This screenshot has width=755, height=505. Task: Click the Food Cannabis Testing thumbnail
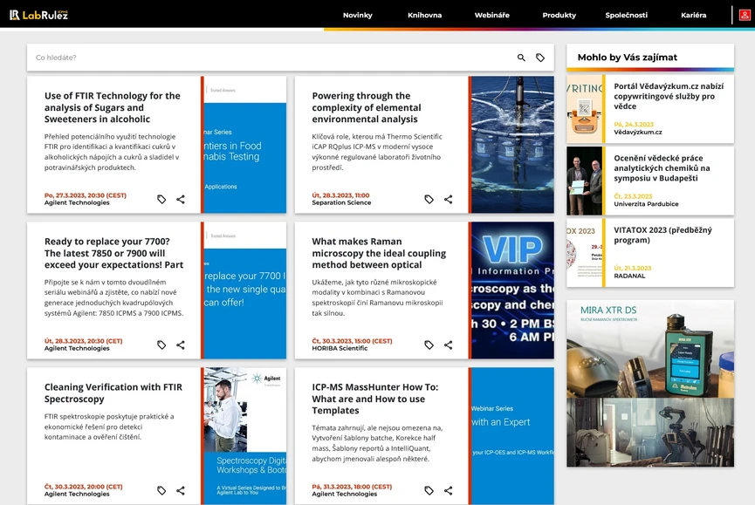pyautogui.click(x=245, y=144)
